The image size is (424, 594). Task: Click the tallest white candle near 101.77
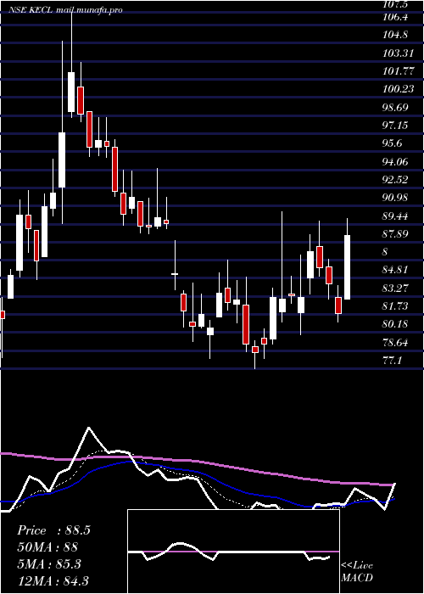pos(71,92)
